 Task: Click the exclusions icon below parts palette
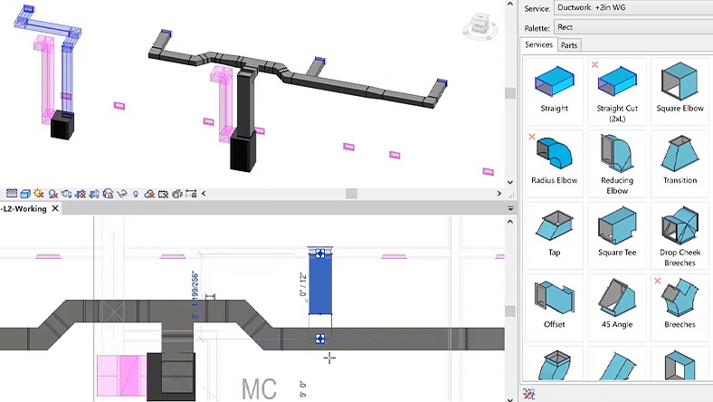pos(528,394)
